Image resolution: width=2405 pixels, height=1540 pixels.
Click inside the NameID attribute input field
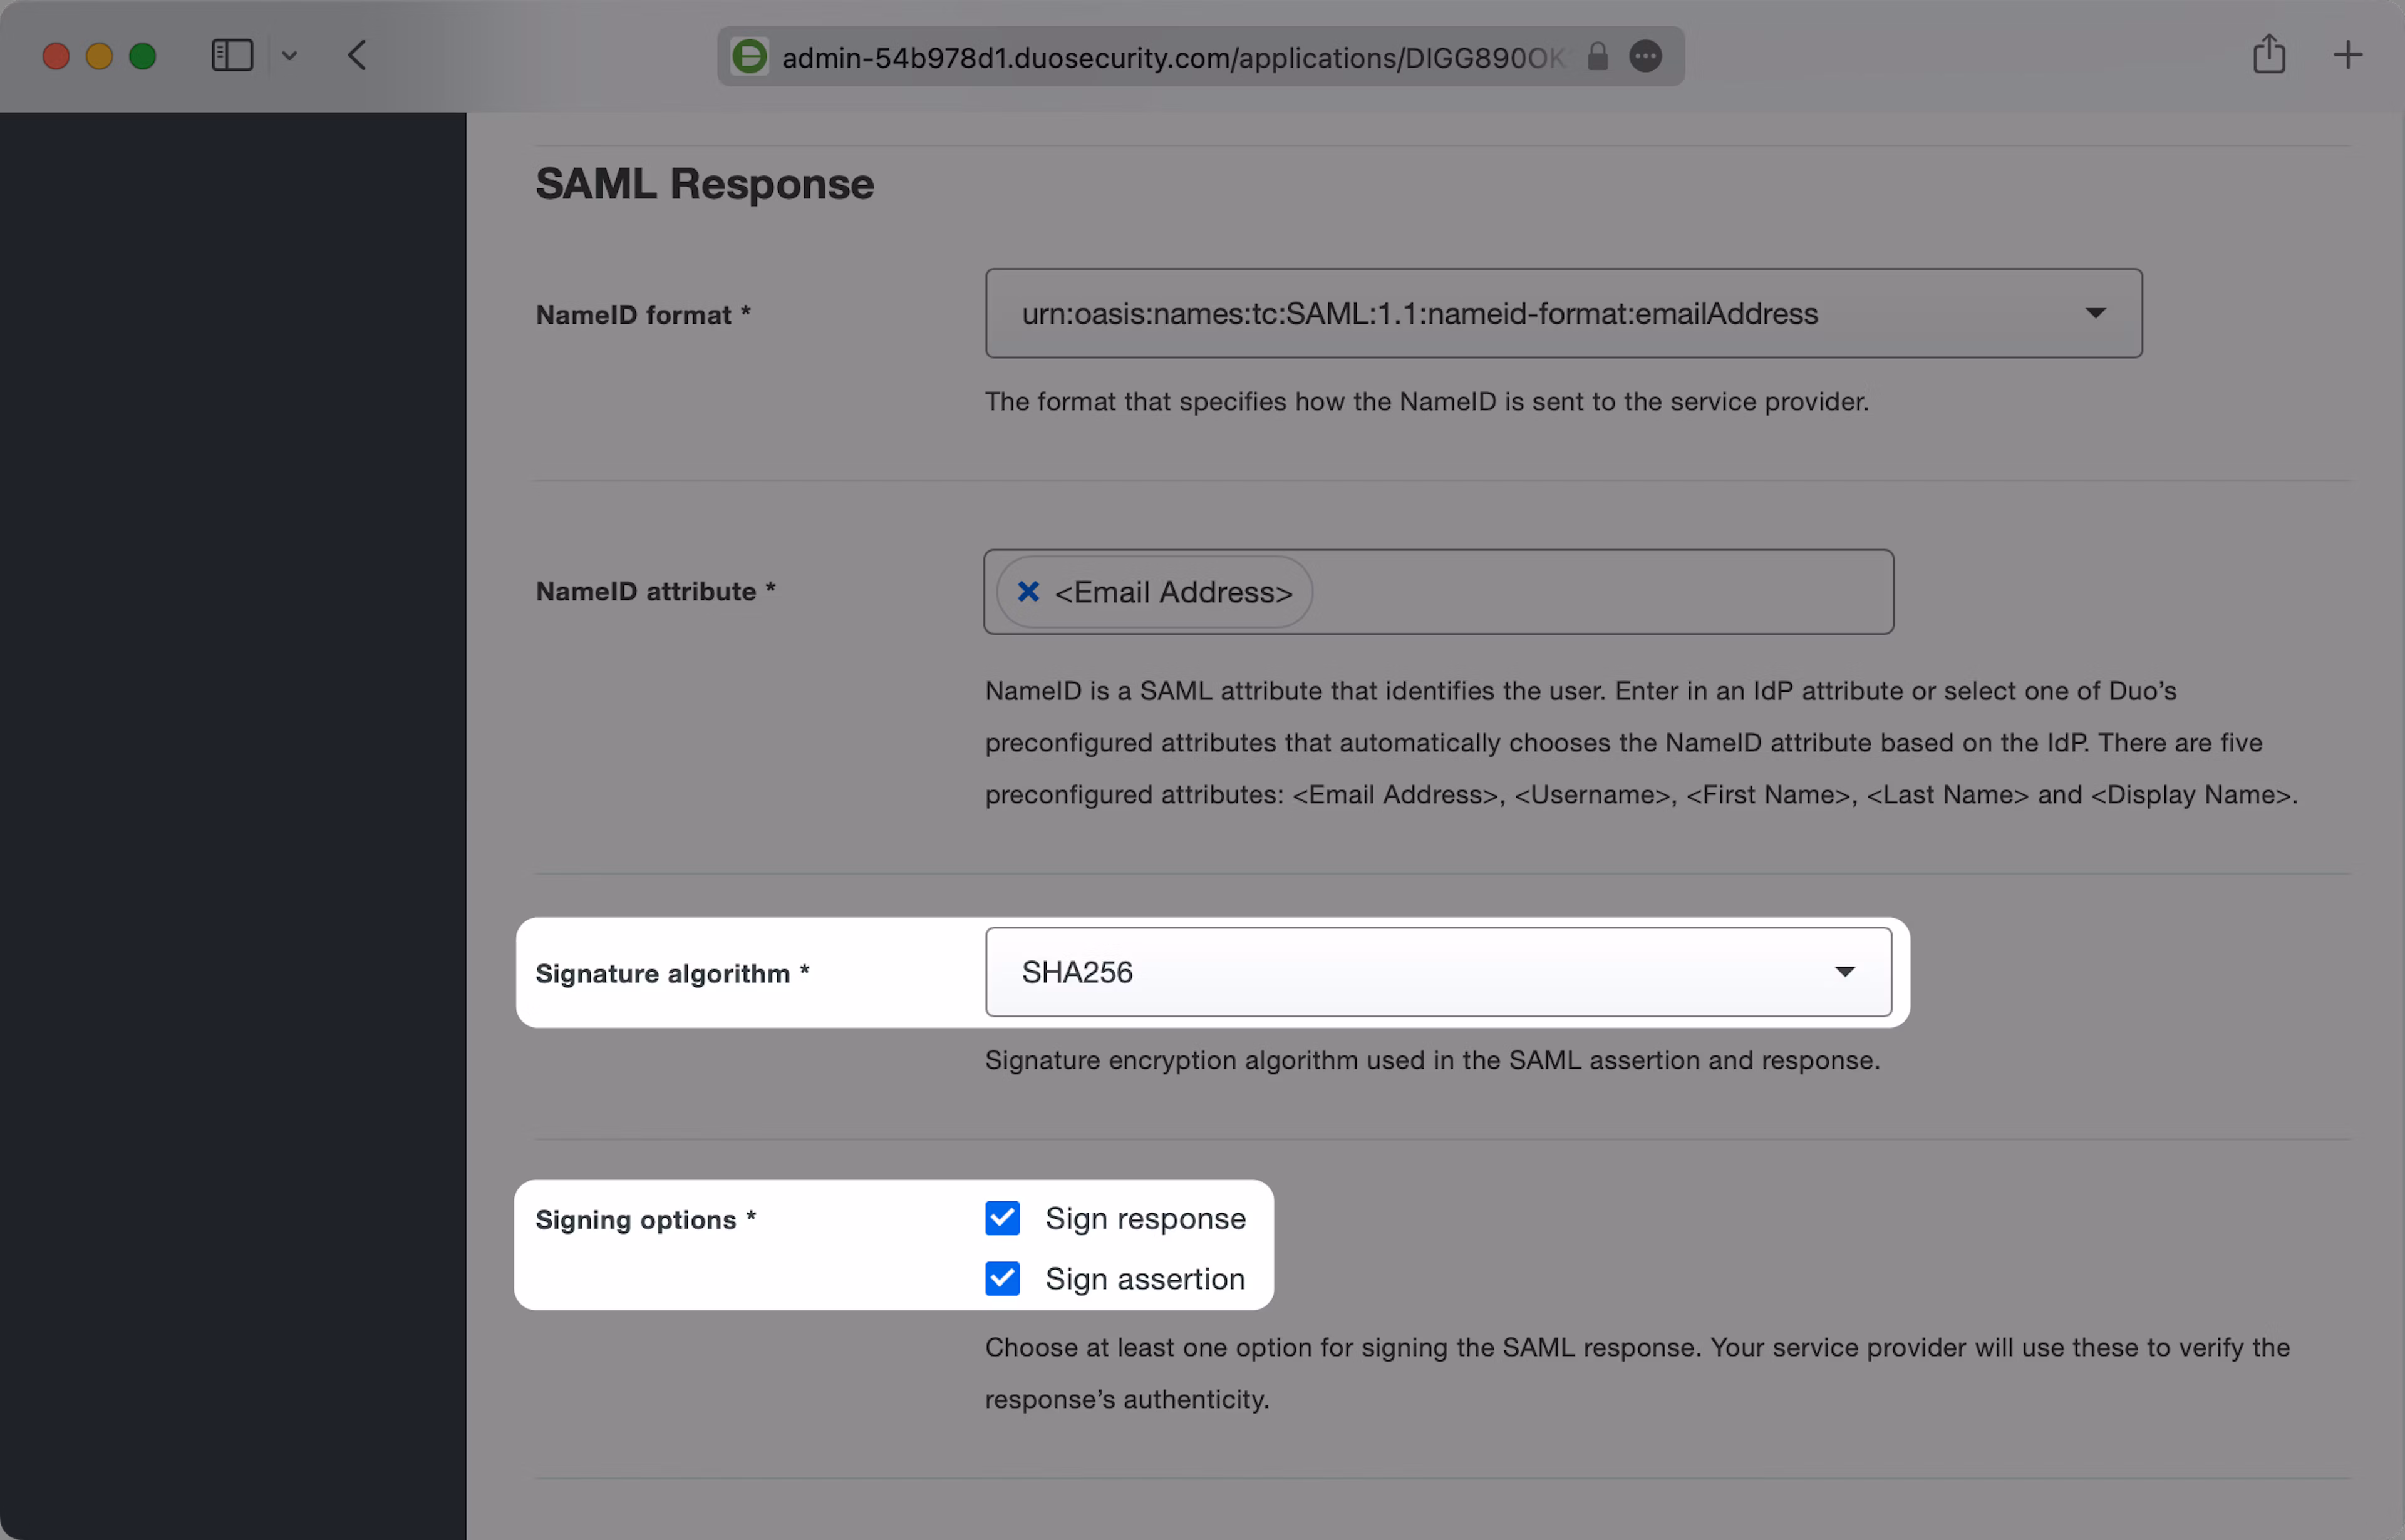point(1601,592)
